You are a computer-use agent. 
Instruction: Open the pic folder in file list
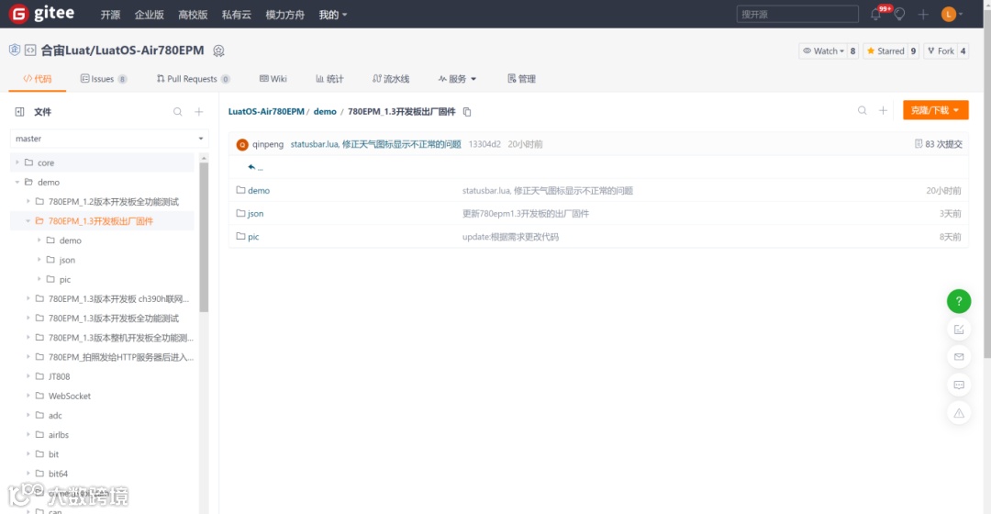pos(253,237)
